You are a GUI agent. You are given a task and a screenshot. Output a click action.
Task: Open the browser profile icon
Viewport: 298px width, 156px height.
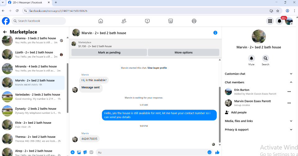287,11
